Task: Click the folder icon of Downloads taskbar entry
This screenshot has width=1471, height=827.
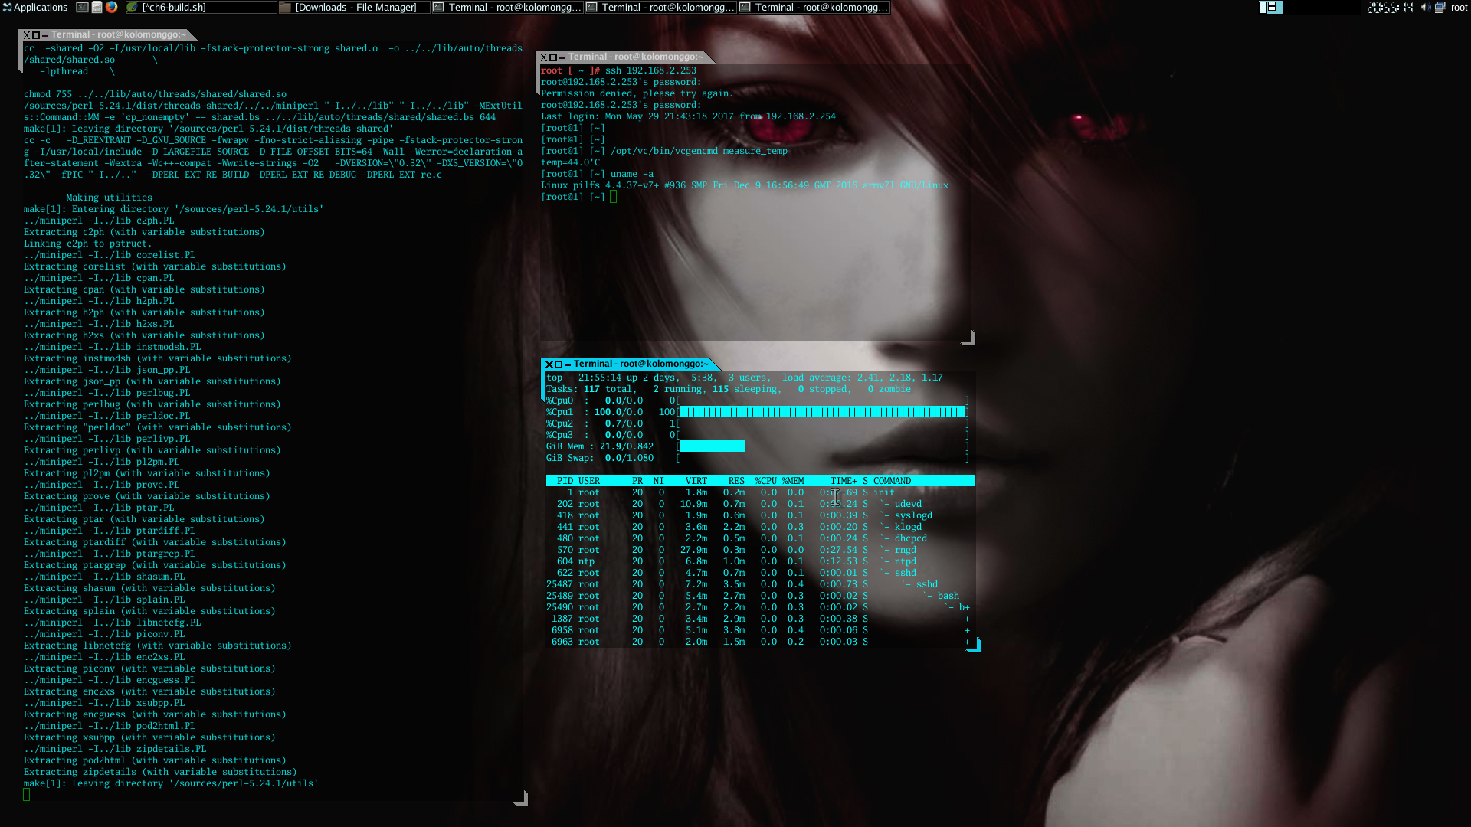Action: pos(285,7)
